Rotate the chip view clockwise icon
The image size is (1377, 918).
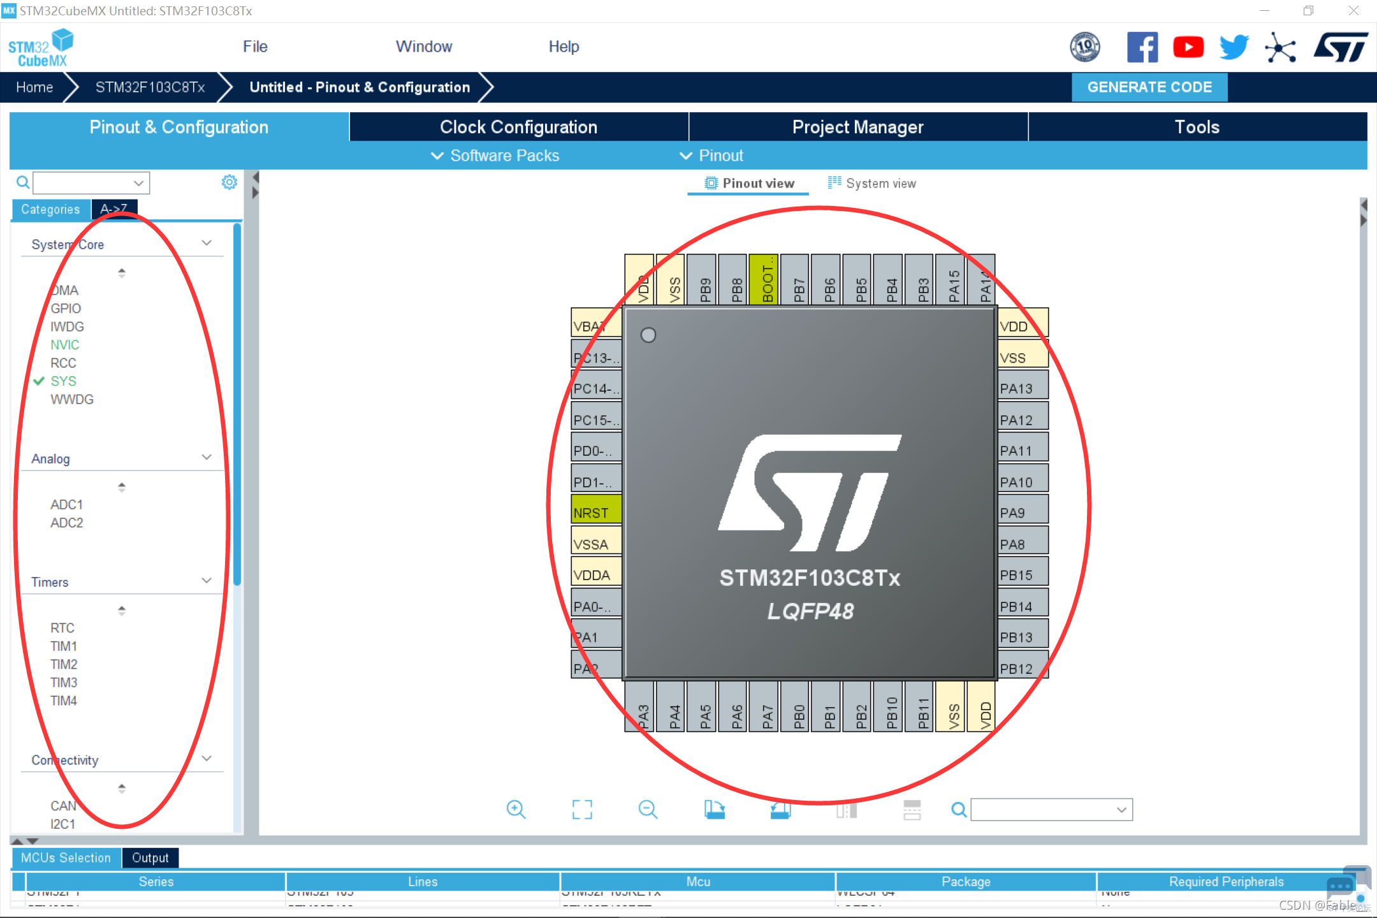[x=715, y=810]
